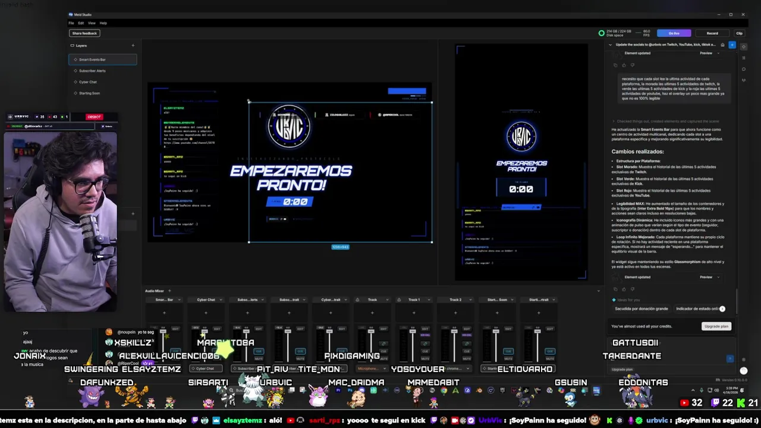Copy the upper assistant response with the copy icon
The image size is (761, 428).
click(x=615, y=65)
